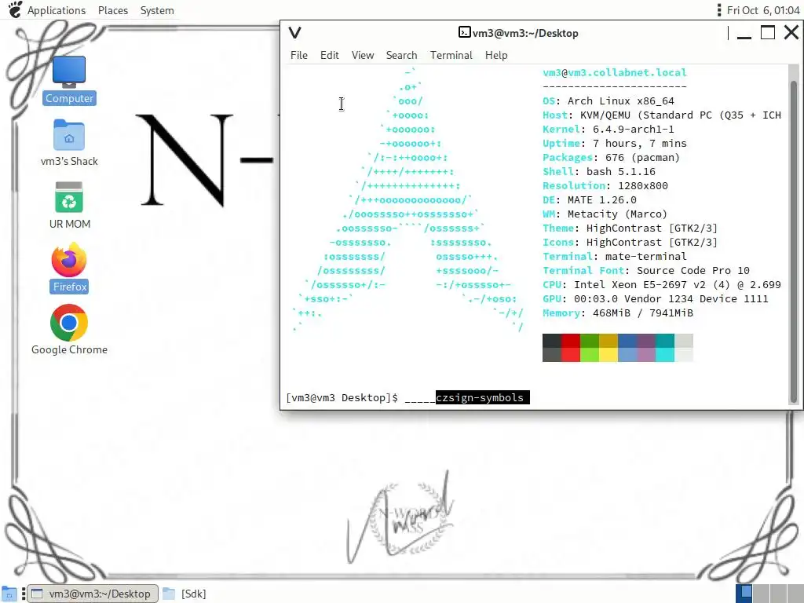Click the highlighted czsign-symbols text

(x=482, y=397)
